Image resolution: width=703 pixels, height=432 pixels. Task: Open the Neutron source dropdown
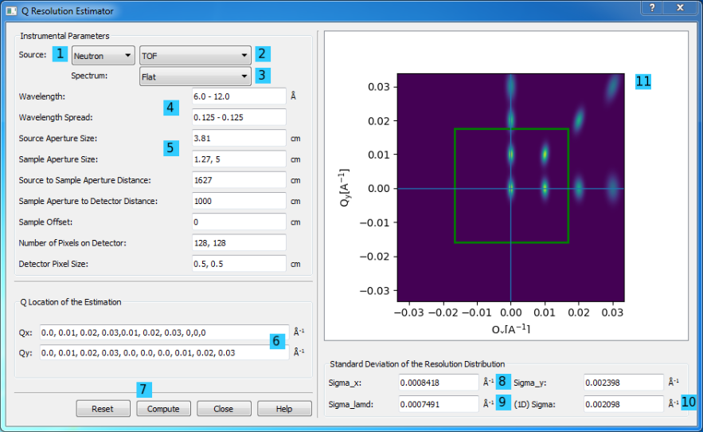click(x=102, y=56)
